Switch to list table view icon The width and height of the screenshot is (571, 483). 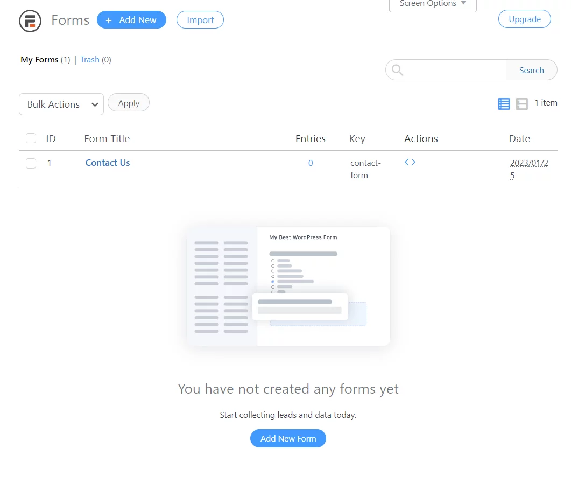(504, 104)
